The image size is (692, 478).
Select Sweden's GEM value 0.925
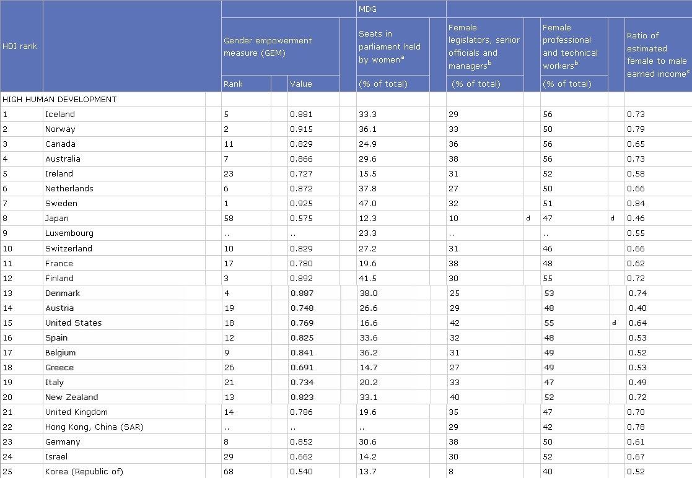(301, 204)
